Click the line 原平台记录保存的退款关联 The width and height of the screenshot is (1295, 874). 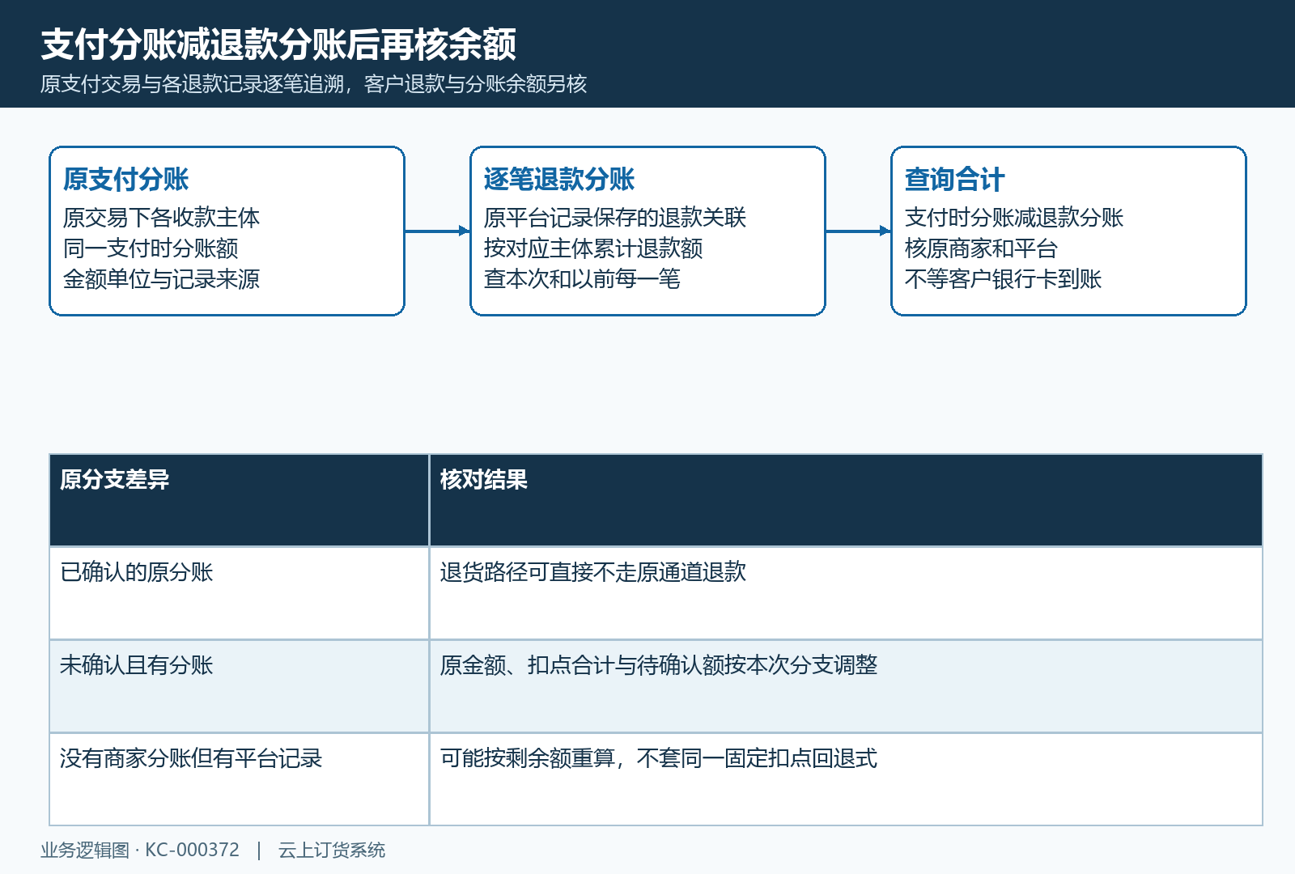click(x=615, y=217)
